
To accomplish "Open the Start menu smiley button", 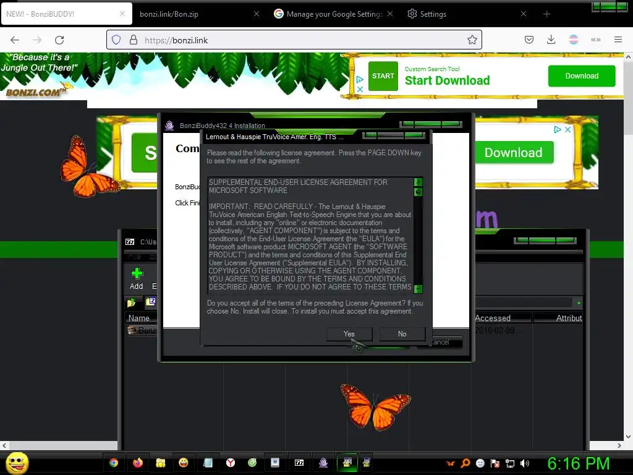I will pyautogui.click(x=17, y=463).
